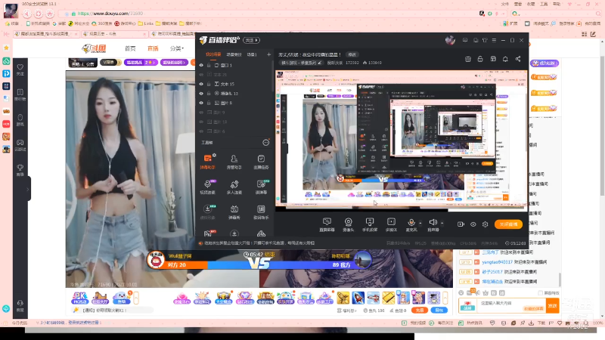Click the padlock icon in 直播伴侣 top bar
Screen dimensions: 605x340
[x=480, y=59]
